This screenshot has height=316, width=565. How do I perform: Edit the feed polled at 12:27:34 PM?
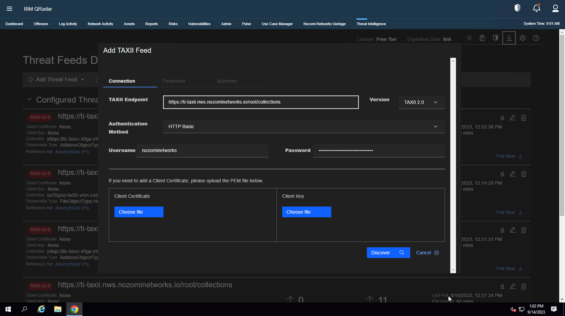coord(513,286)
